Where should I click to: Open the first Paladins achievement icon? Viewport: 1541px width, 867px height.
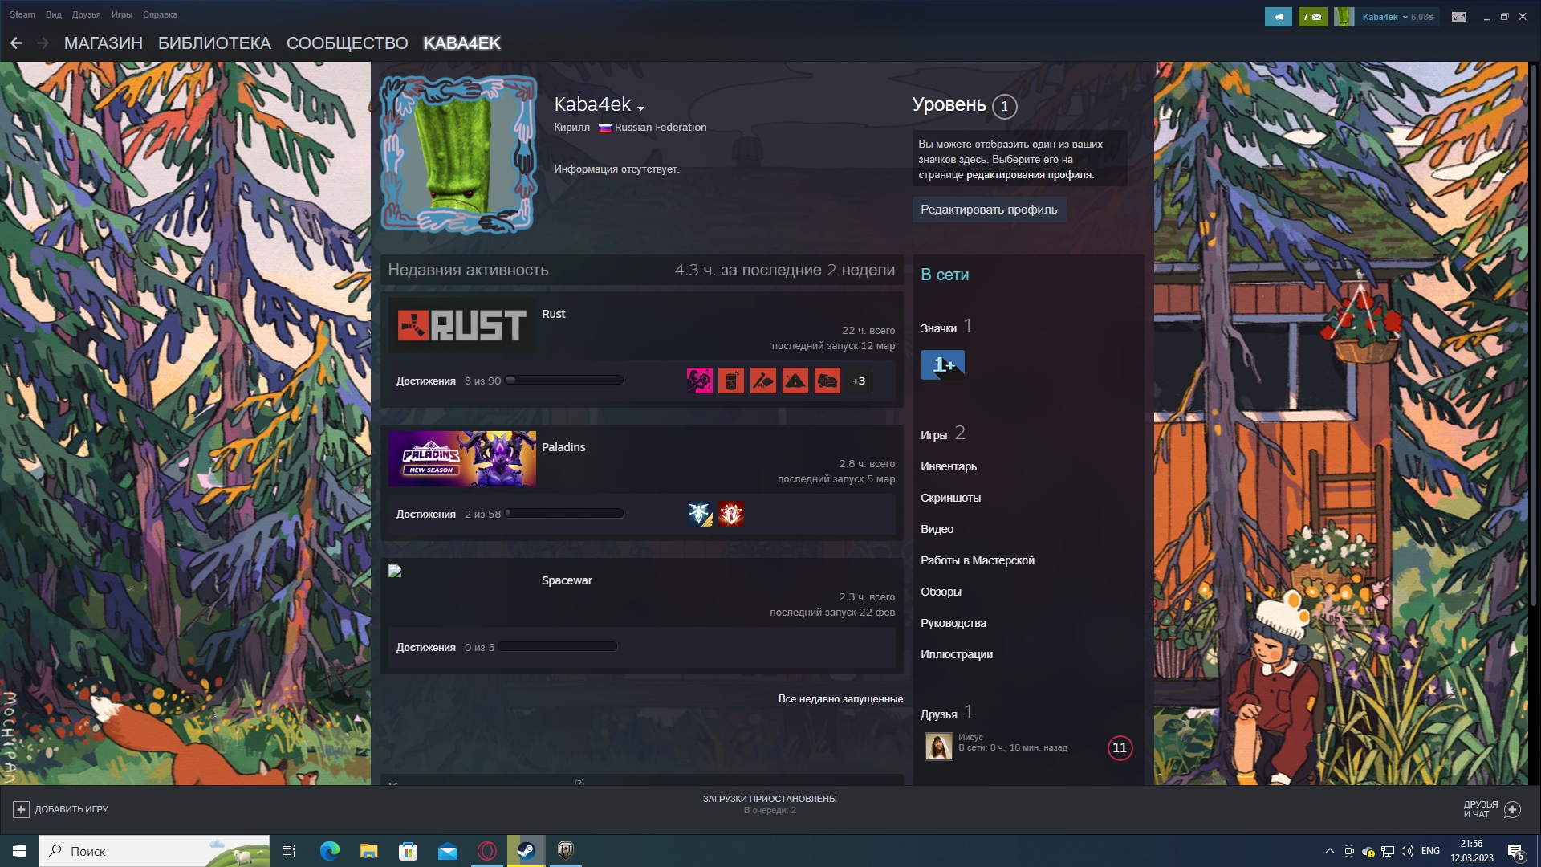pyautogui.click(x=699, y=514)
